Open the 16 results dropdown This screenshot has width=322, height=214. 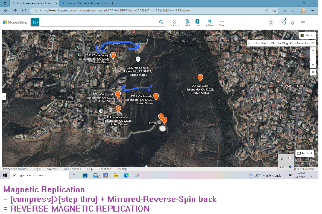35,22
